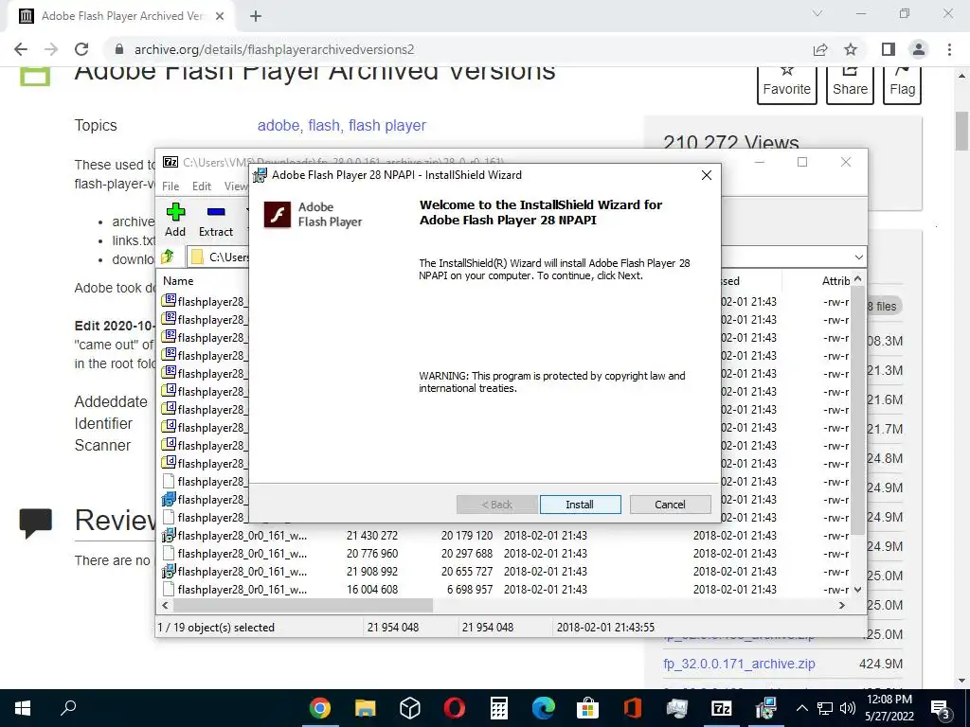Screen dimensions: 970x727
Task: Open the Chrome tab search chevron
Action: pos(817,13)
